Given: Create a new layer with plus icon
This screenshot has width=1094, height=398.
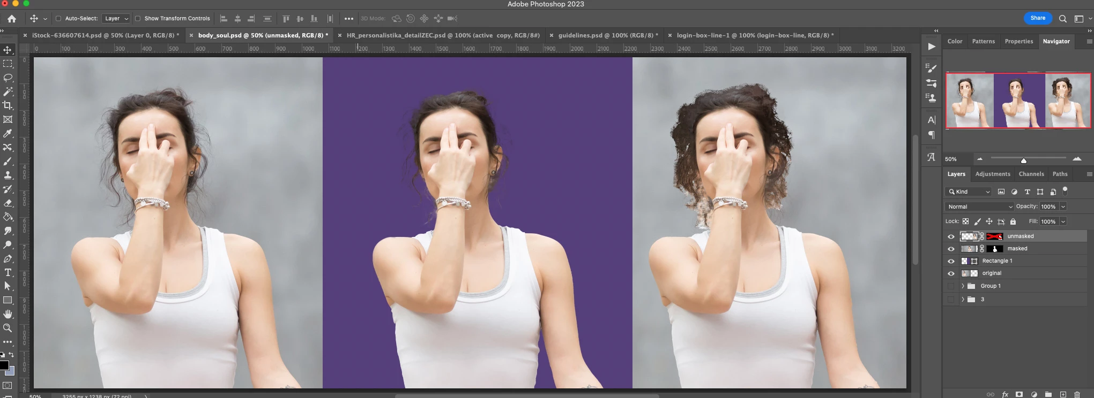Looking at the screenshot, I should coord(1062,394).
